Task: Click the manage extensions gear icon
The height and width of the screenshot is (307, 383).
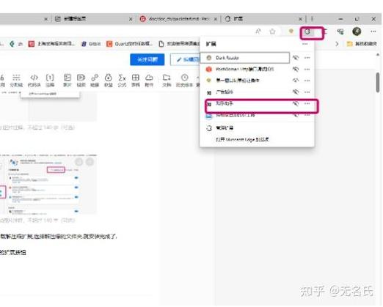Action: pos(209,128)
